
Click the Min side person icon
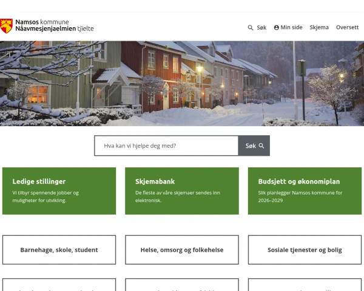276,27
